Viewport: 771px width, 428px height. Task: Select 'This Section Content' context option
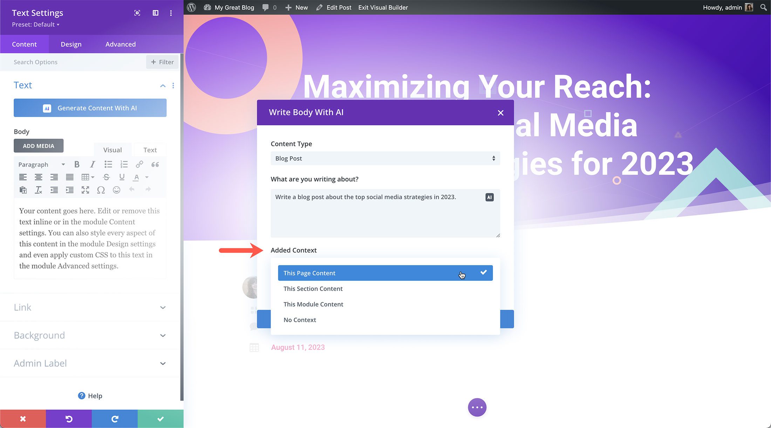(385, 288)
